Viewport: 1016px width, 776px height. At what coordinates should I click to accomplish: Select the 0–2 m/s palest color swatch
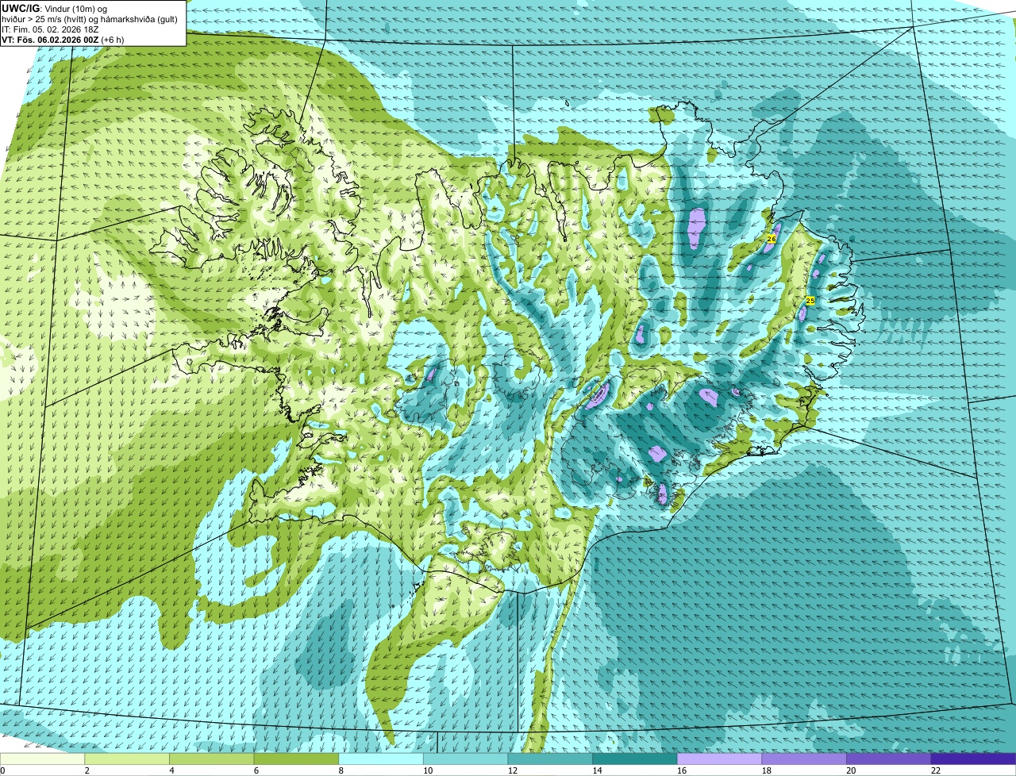tap(42, 759)
